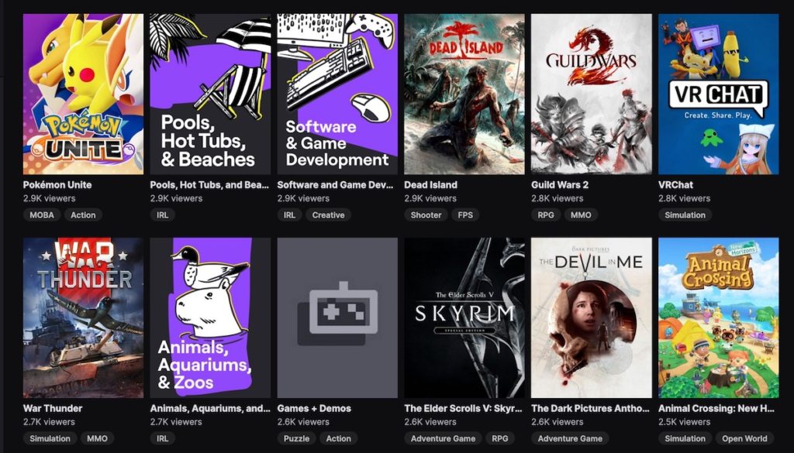
Task: Click '2.9K viewers' under Software and Game Dev
Action: point(303,198)
